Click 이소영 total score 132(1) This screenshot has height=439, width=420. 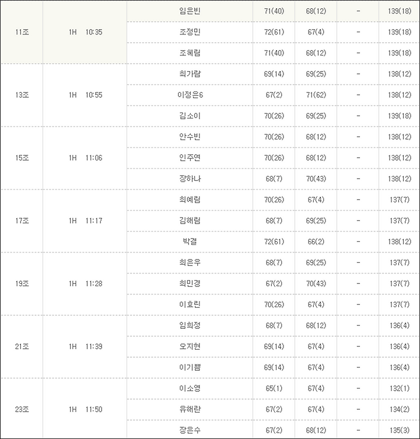pos(399,388)
